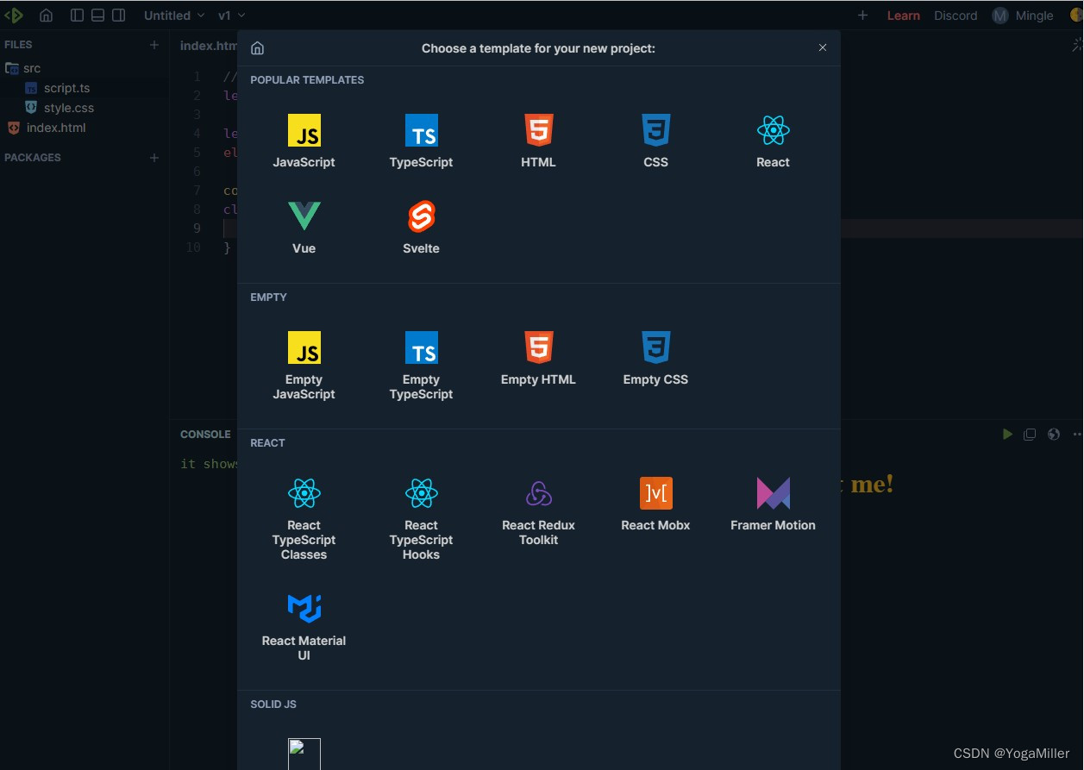Select the React Mobx template
The width and height of the screenshot is (1084, 770).
[655, 504]
